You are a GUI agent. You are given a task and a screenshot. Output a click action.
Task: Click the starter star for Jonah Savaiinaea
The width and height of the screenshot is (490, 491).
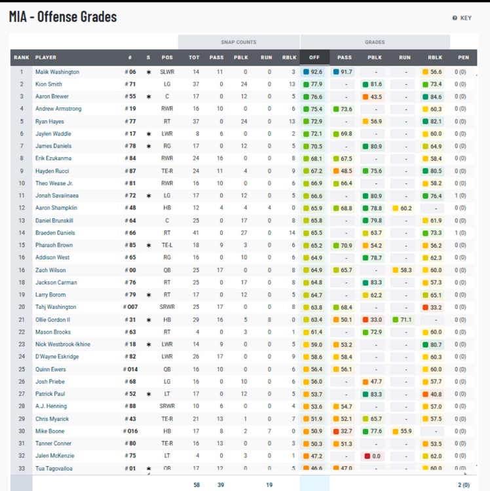[x=149, y=196]
